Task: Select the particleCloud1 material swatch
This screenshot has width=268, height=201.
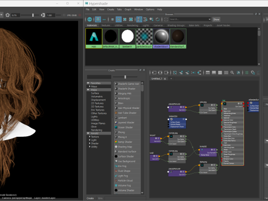Action: pos(144,39)
